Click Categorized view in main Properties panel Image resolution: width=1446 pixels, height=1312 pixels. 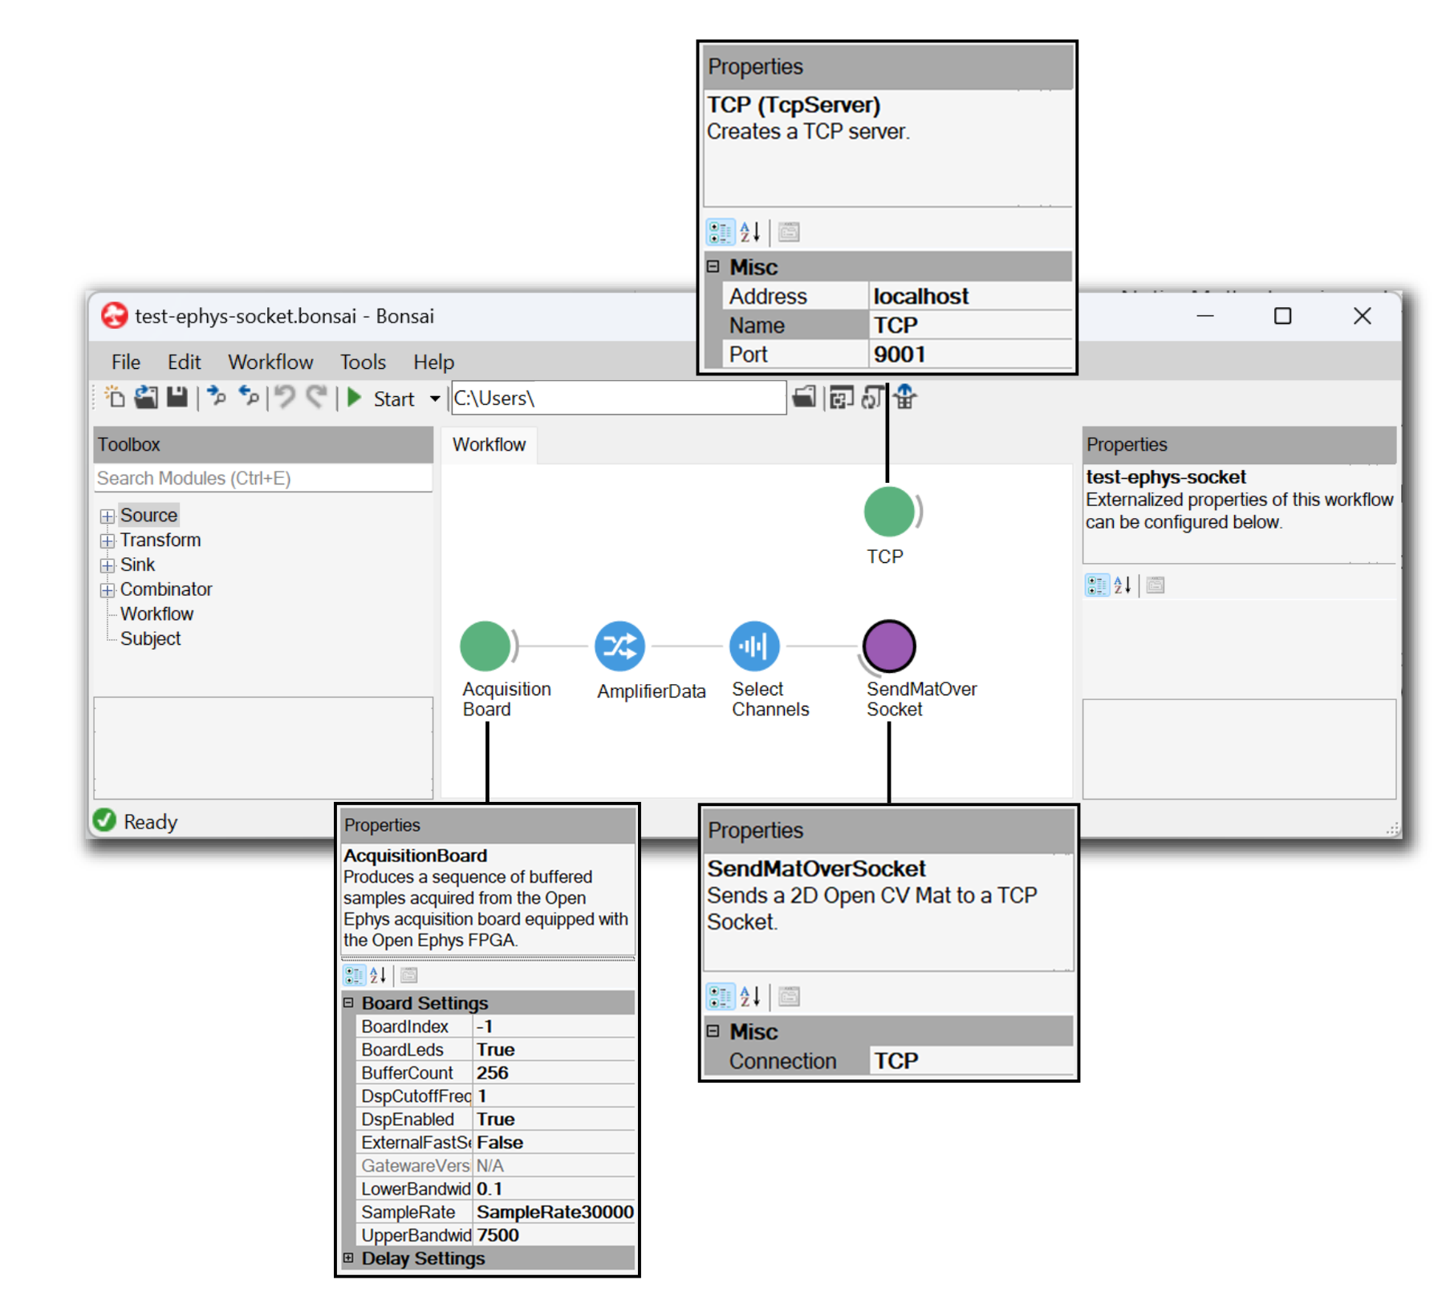pyautogui.click(x=1097, y=585)
